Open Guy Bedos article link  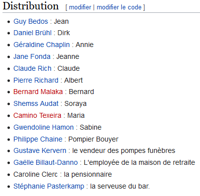click(31, 21)
